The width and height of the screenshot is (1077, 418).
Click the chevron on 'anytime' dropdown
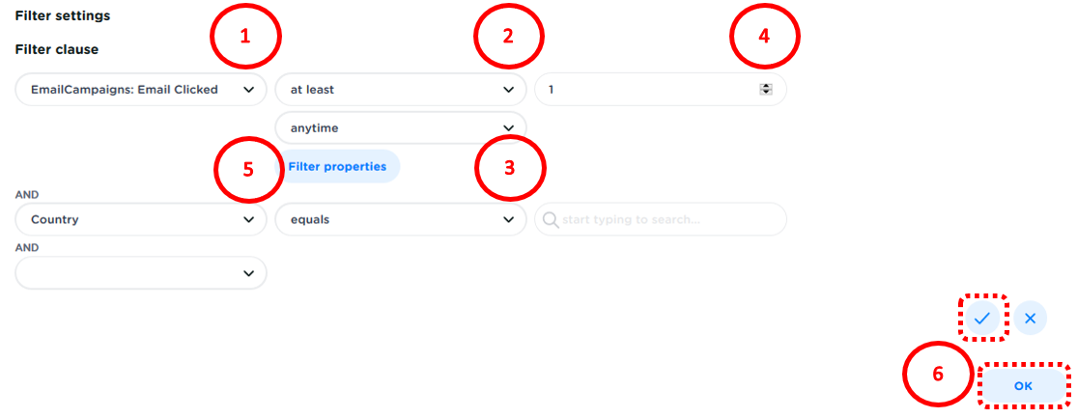(x=509, y=127)
